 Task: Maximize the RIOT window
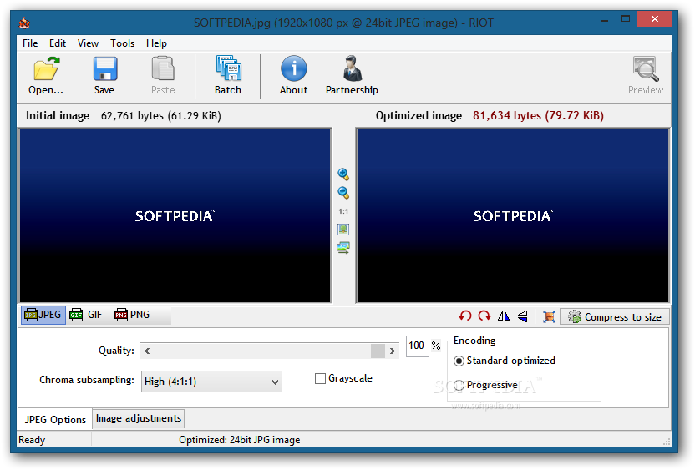coord(626,19)
